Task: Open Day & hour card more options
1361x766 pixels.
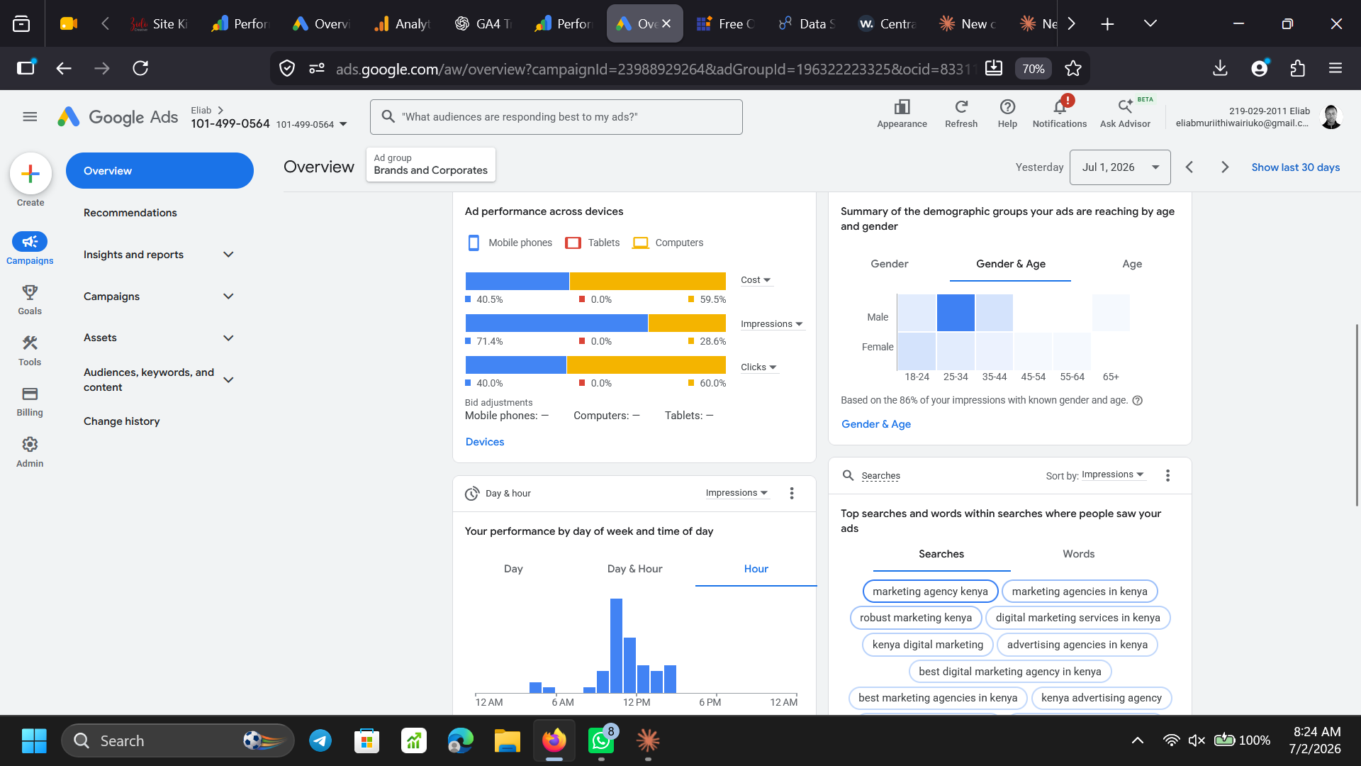Action: (792, 493)
